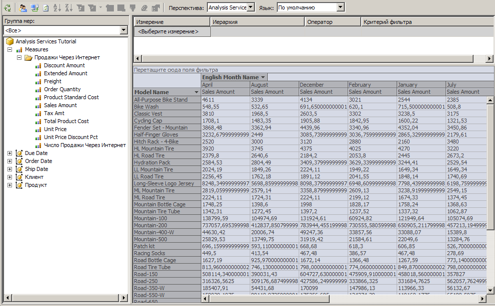495x306 pixels.
Task: Click the measure icon beside Freight
Action: pos(38,82)
